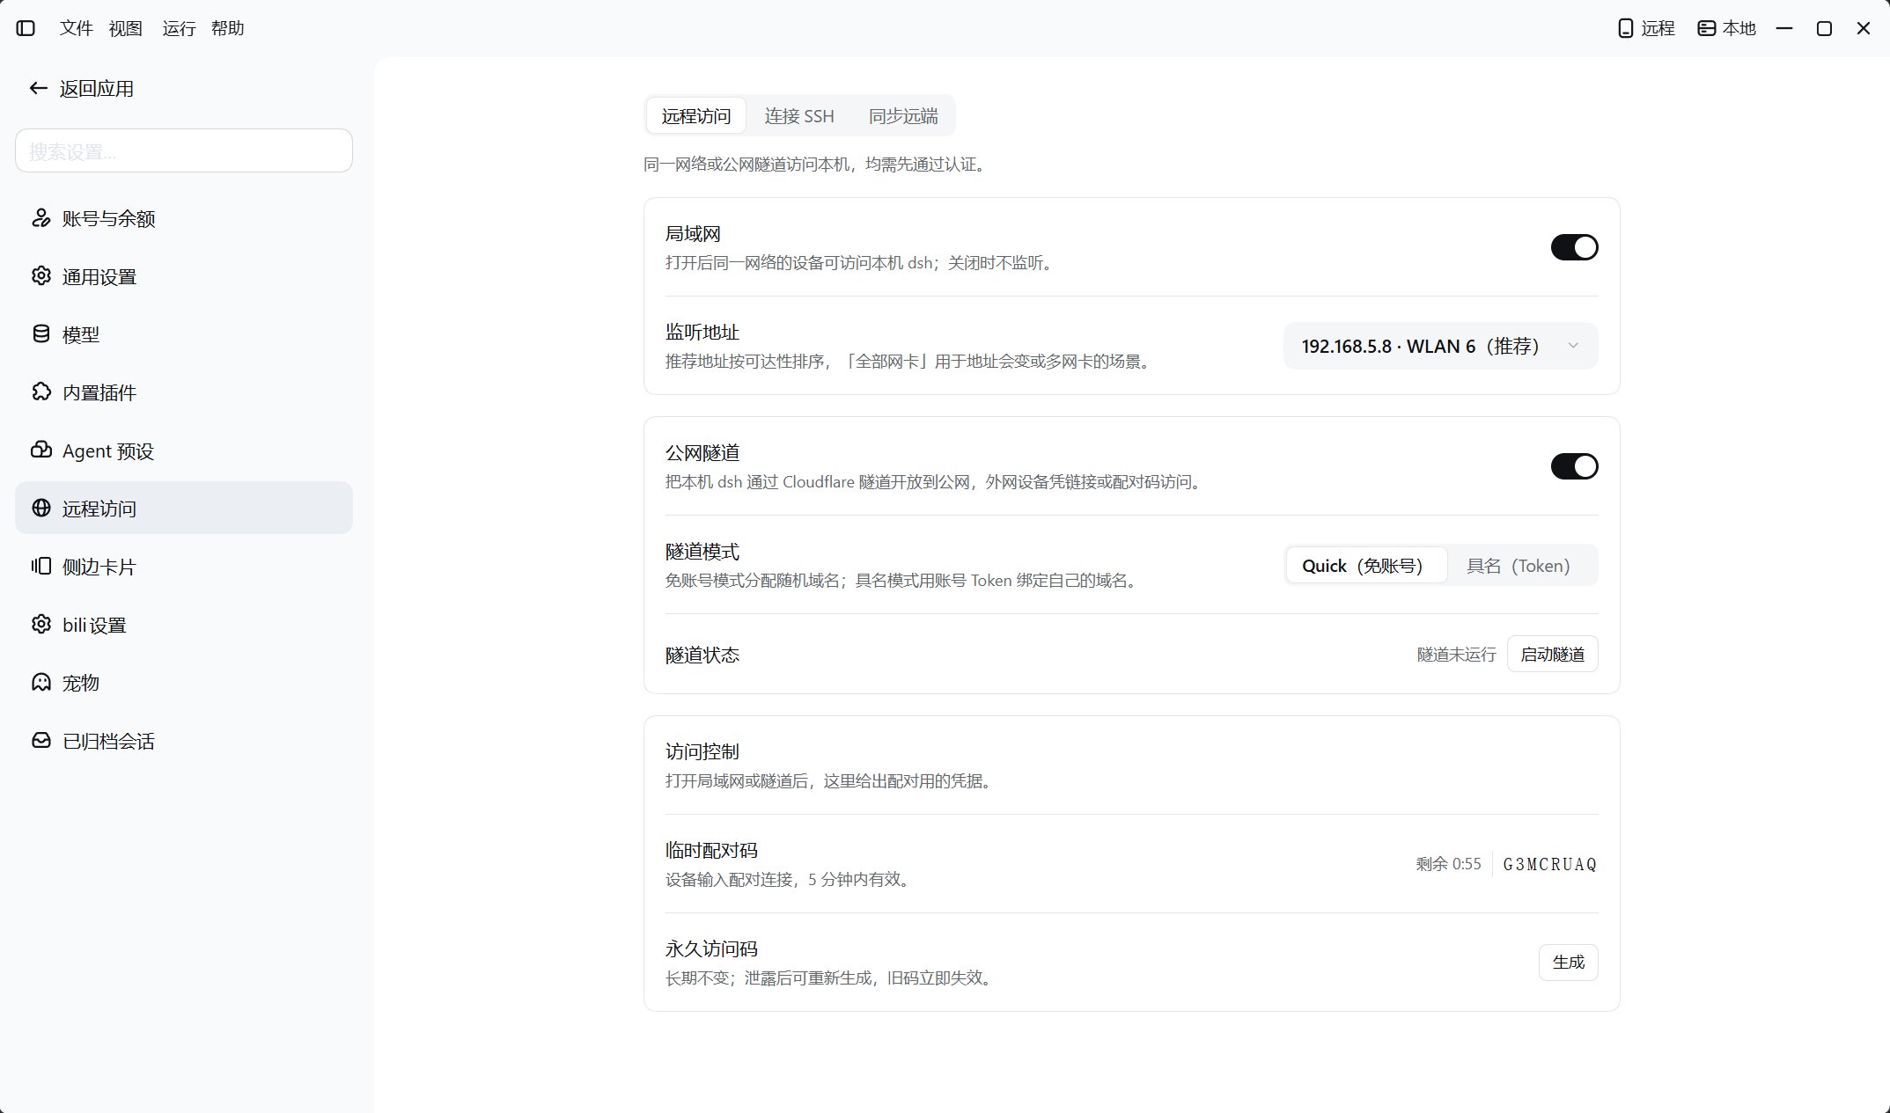Click the 剩余 0:55 countdown
The height and width of the screenshot is (1113, 1890).
[x=1448, y=864]
